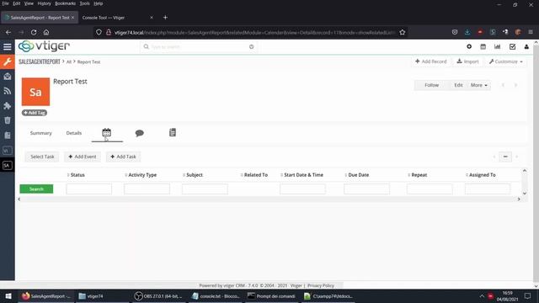Click the Repeat filter input
This screenshot has width=539, height=303.
point(430,189)
